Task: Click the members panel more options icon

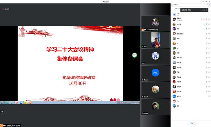Action: click(205, 5)
